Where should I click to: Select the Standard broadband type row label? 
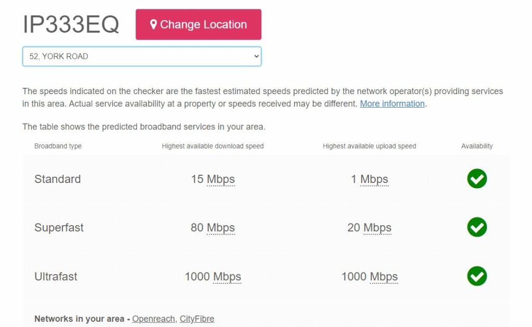58,179
